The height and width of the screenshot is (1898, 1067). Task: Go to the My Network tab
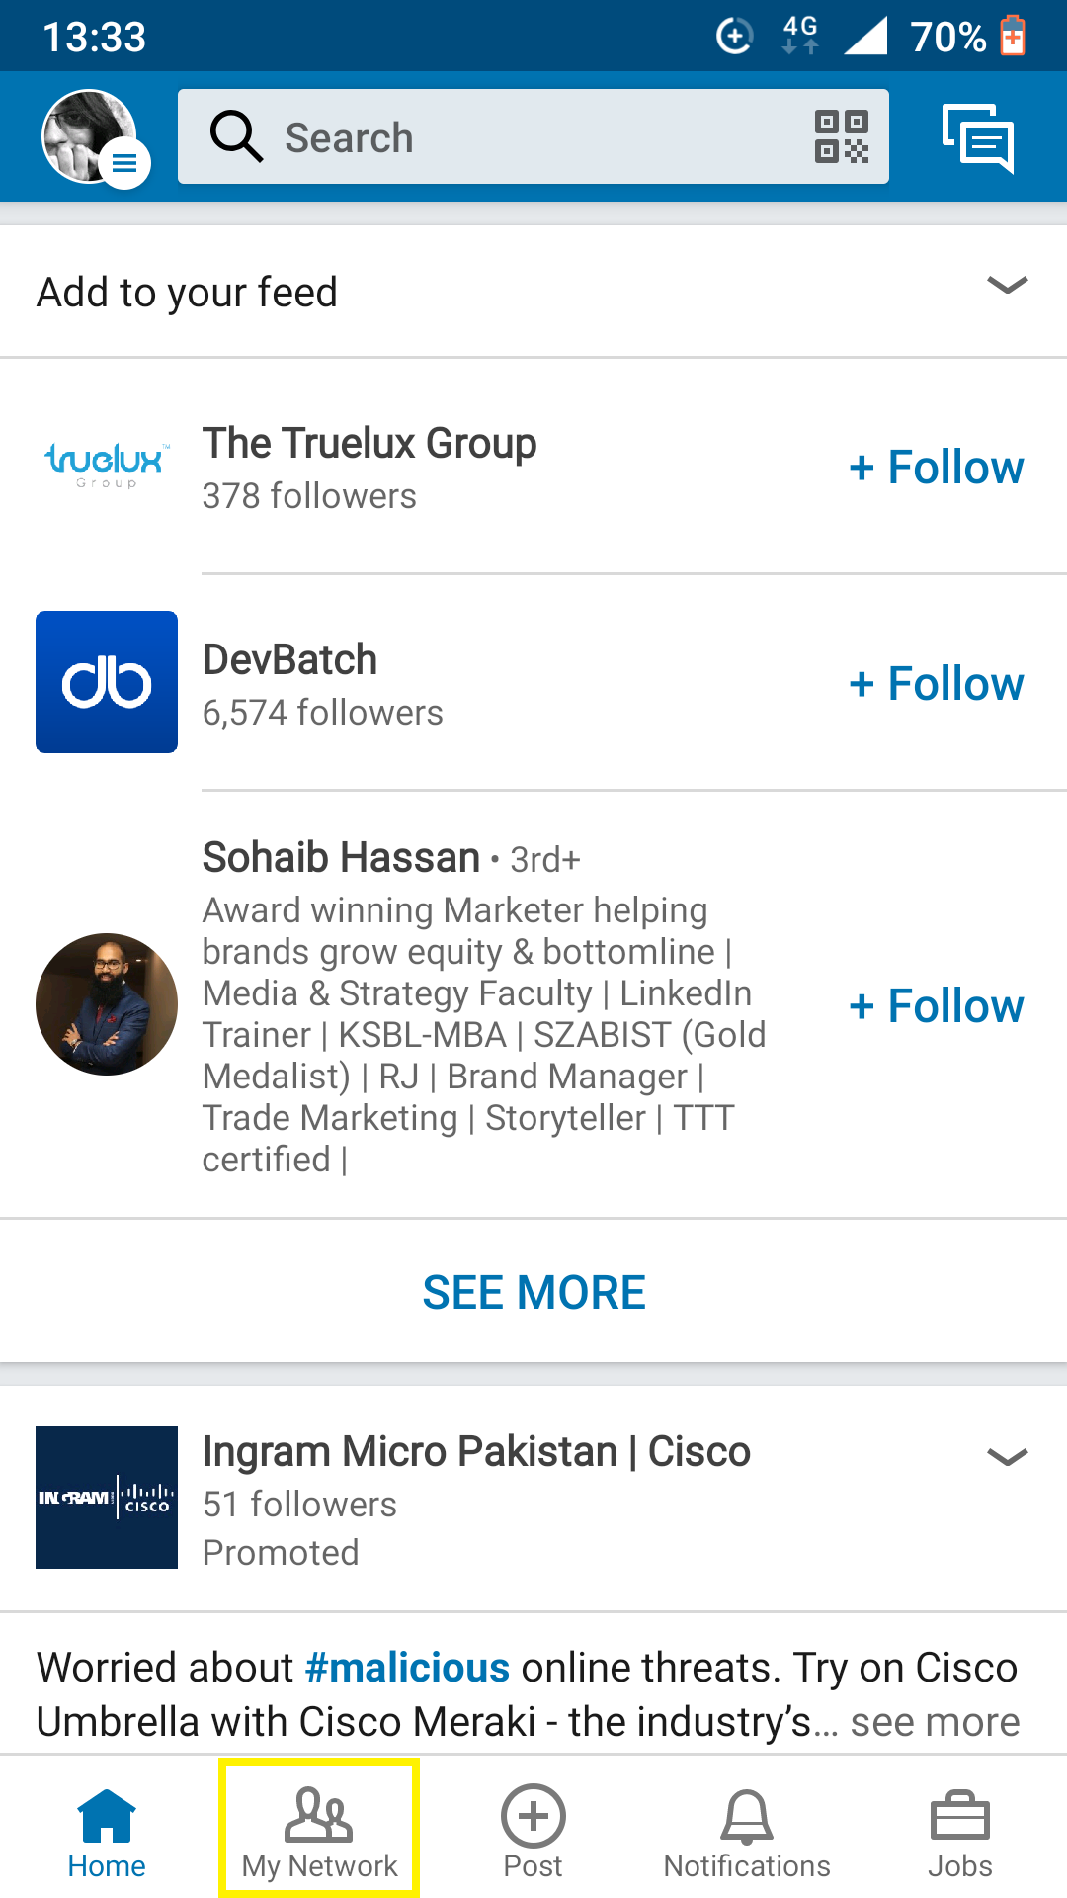[319, 1834]
